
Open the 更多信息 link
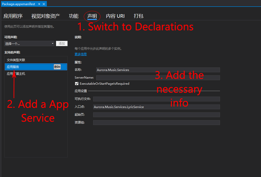pos(81,54)
